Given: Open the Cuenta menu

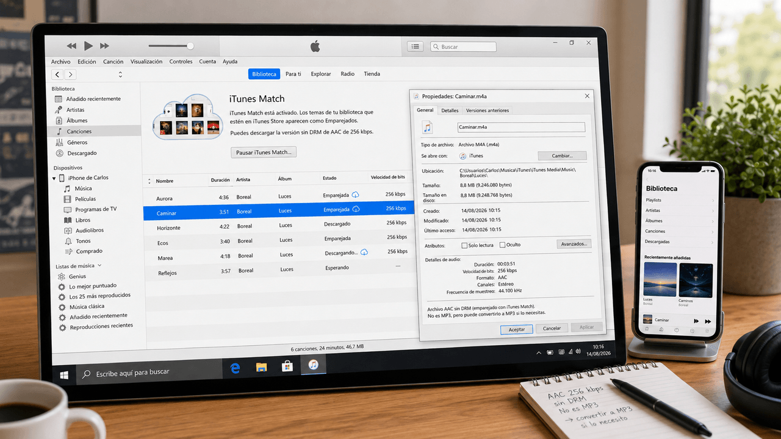Looking at the screenshot, I should (x=207, y=62).
